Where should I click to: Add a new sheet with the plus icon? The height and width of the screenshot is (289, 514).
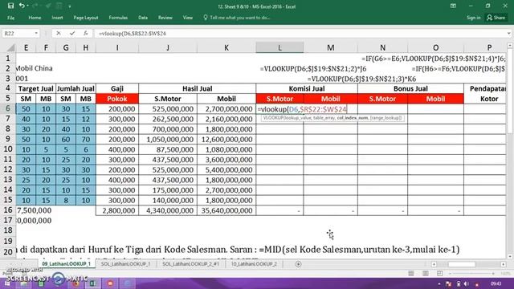click(298, 264)
